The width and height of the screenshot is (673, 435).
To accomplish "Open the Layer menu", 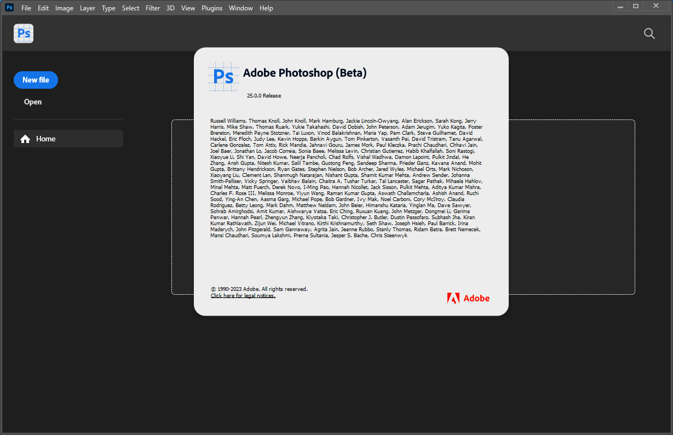I will click(x=87, y=8).
